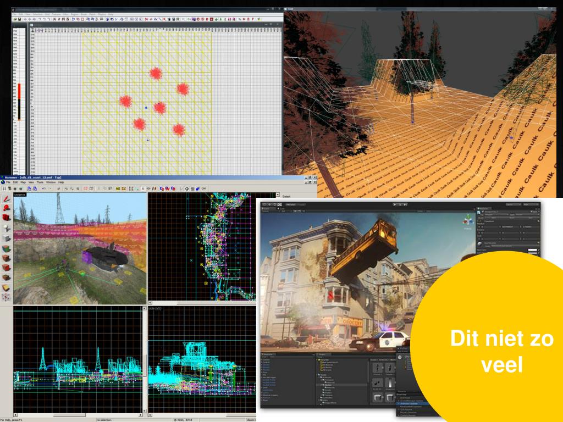Click the Open file icon in Radiant's toolbar

15,19
